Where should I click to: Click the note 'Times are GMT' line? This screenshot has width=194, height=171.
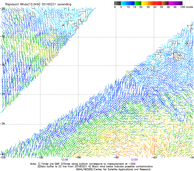click(83, 164)
